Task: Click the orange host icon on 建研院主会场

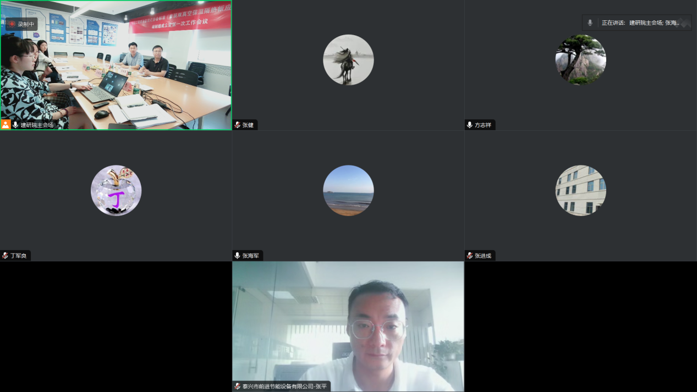Action: pyautogui.click(x=6, y=125)
